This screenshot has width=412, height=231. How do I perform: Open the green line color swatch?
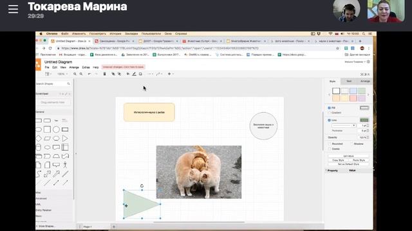pos(364,120)
